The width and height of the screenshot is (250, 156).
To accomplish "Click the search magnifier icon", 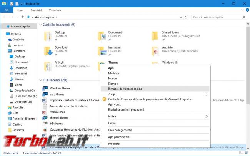I will pyautogui.click(x=243, y=17).
